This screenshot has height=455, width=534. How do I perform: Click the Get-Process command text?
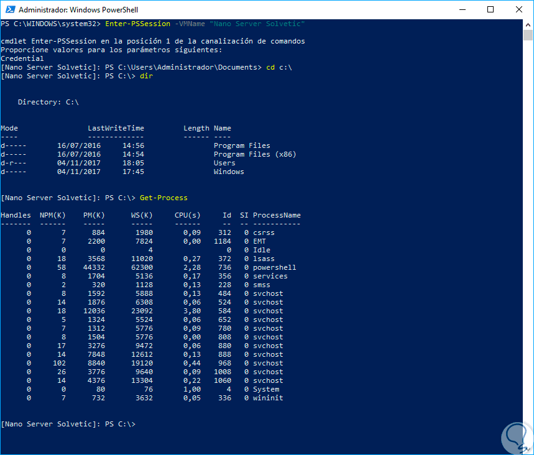(163, 198)
